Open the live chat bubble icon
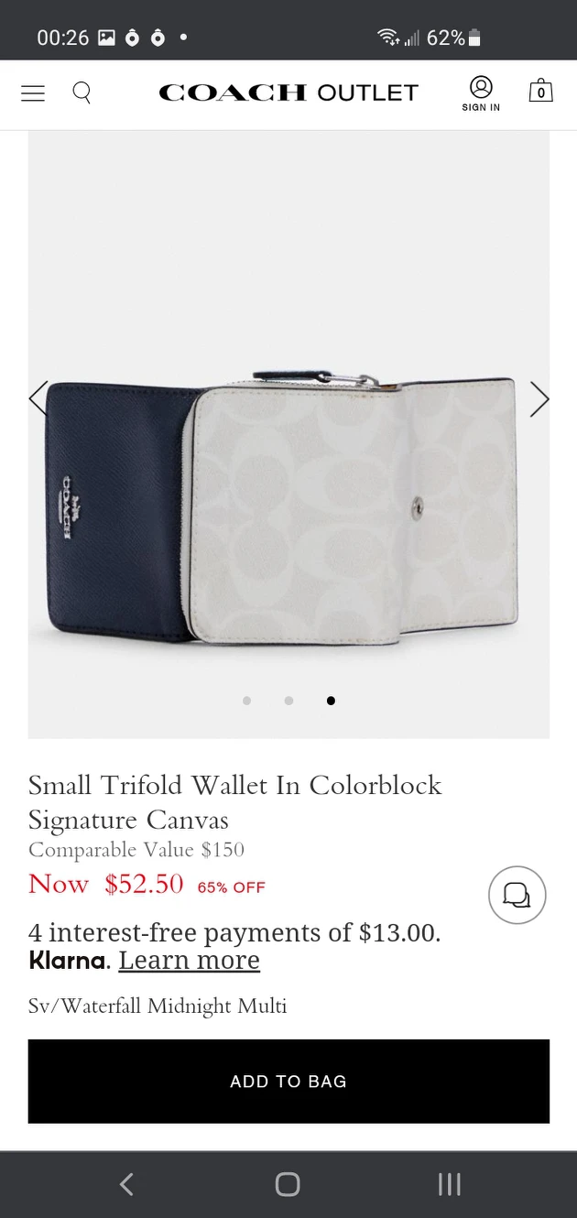The image size is (577, 1218). 517,895
